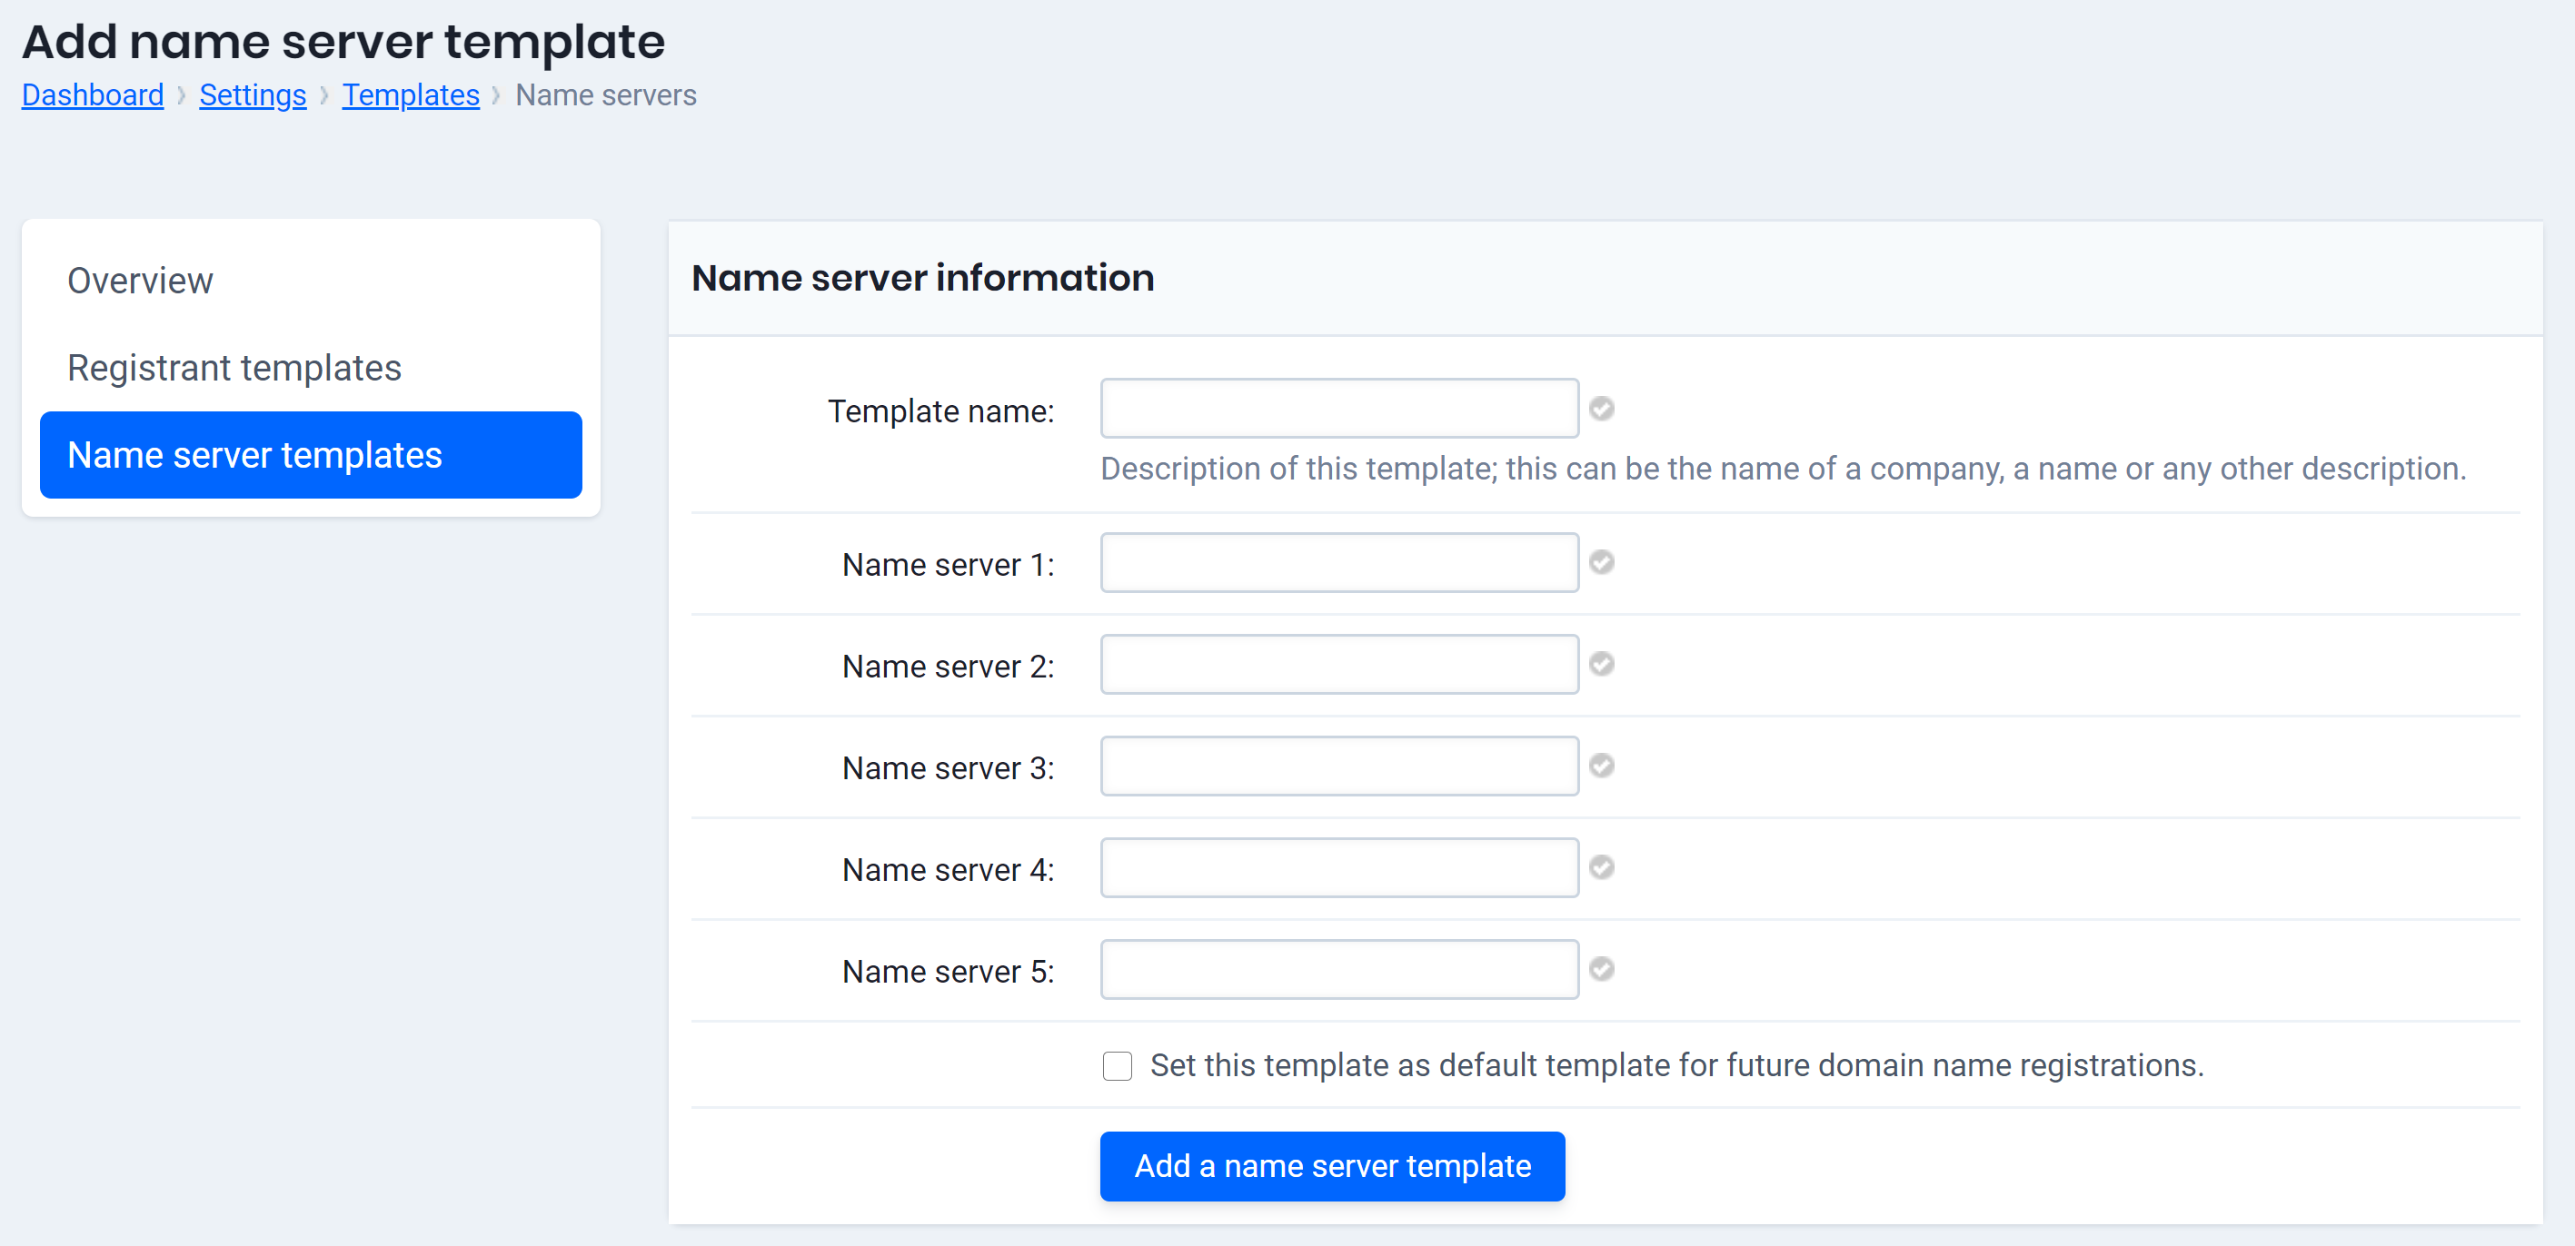Click the Name server 2 input field

[1337, 664]
